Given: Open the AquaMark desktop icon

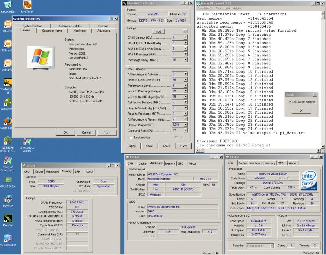Looking at the screenshot, I should [x=7, y=104].
